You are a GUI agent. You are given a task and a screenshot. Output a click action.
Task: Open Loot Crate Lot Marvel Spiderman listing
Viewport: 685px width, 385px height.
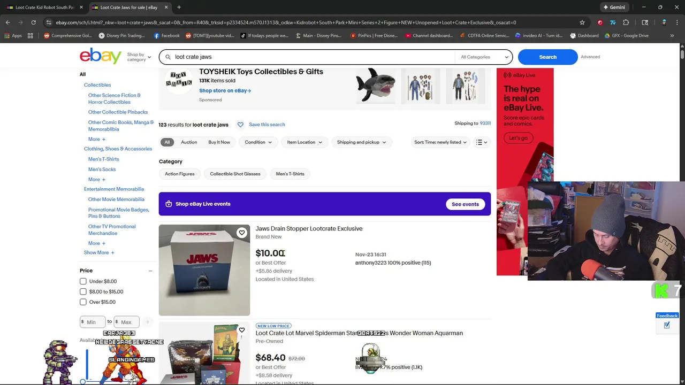tap(359, 333)
